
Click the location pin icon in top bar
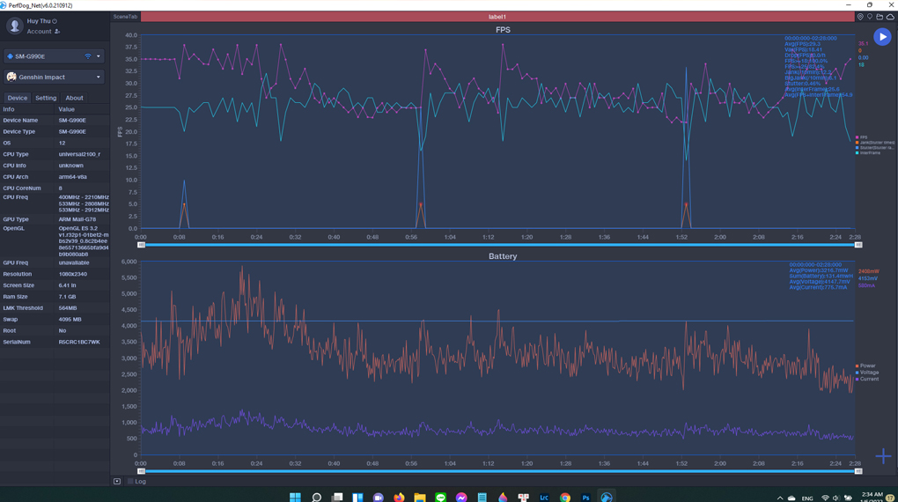coord(860,17)
